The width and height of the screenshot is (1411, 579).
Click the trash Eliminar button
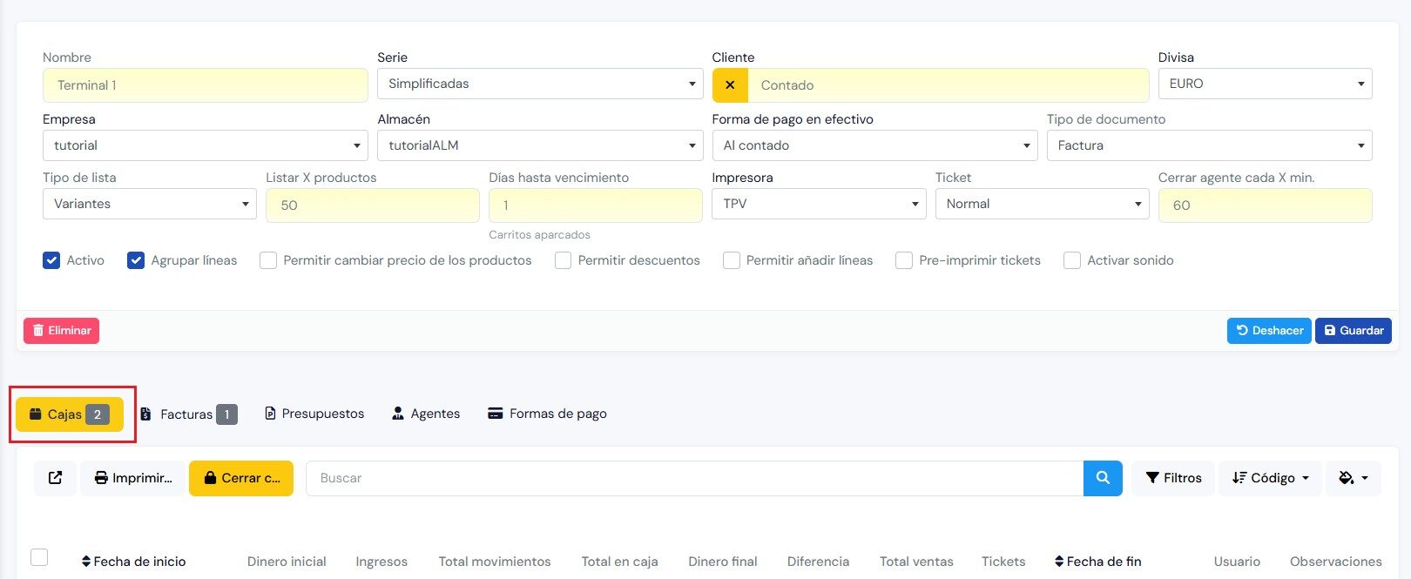pyautogui.click(x=61, y=331)
